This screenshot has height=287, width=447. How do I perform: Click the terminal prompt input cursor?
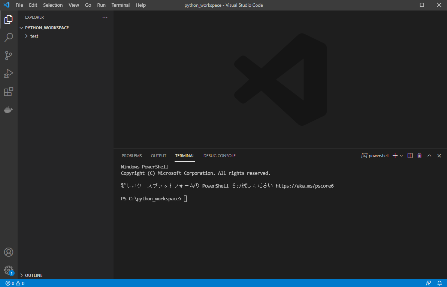(185, 199)
